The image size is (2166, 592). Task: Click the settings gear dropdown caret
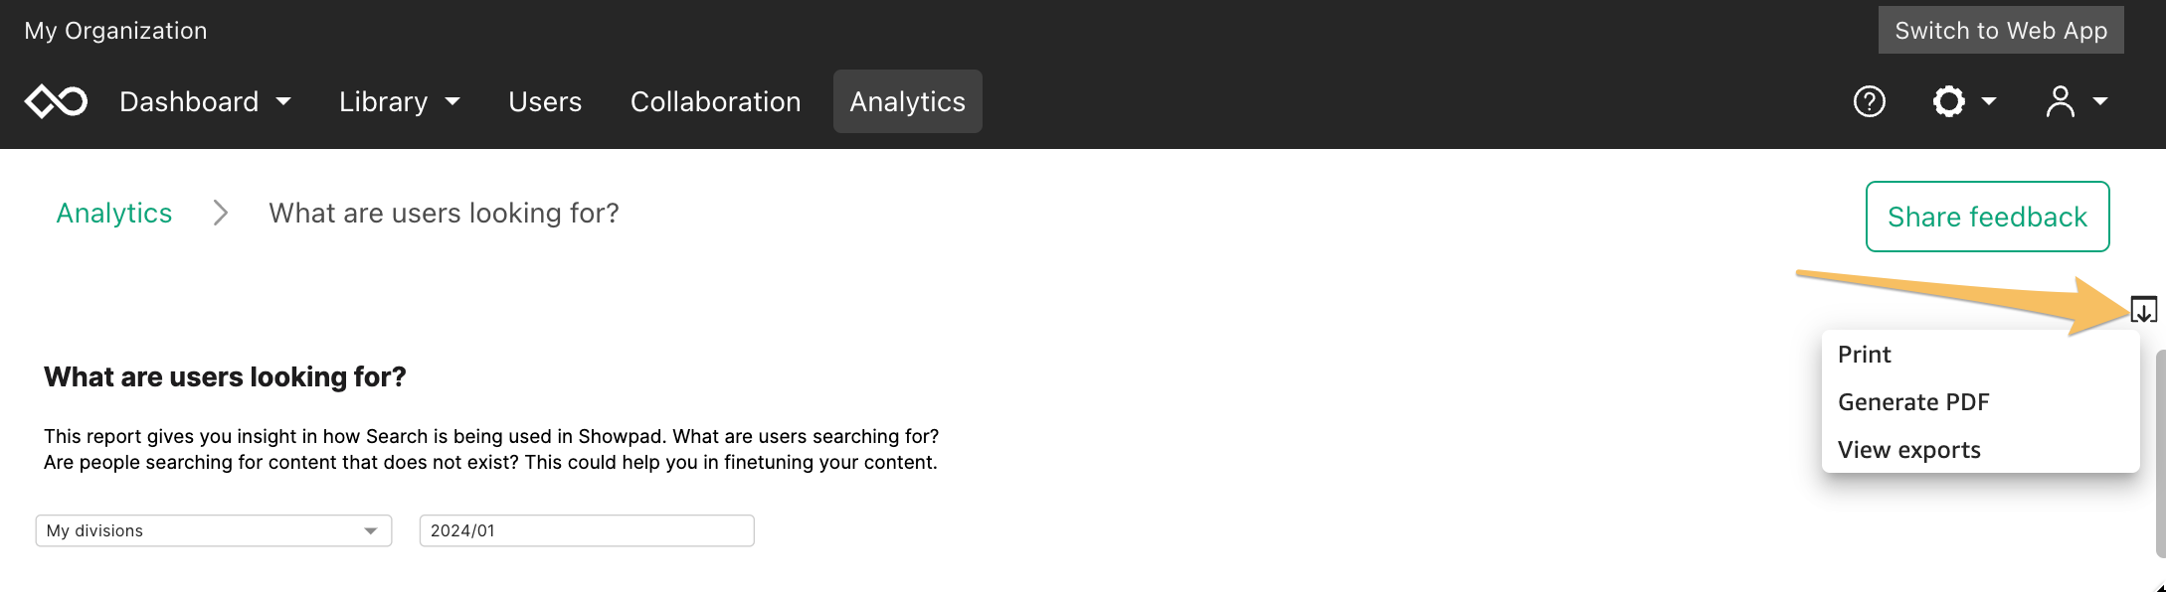click(1989, 101)
